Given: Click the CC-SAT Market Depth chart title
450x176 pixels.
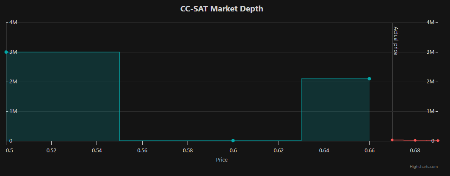Looking at the screenshot, I should coord(222,8).
